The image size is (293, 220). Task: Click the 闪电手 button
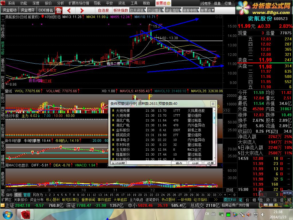(x=206, y=3)
